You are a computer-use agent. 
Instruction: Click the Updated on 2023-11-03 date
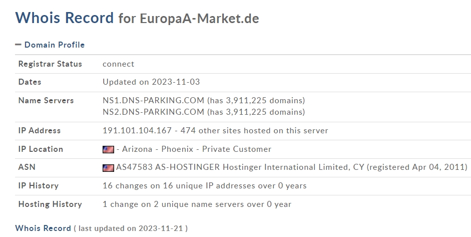click(x=151, y=82)
